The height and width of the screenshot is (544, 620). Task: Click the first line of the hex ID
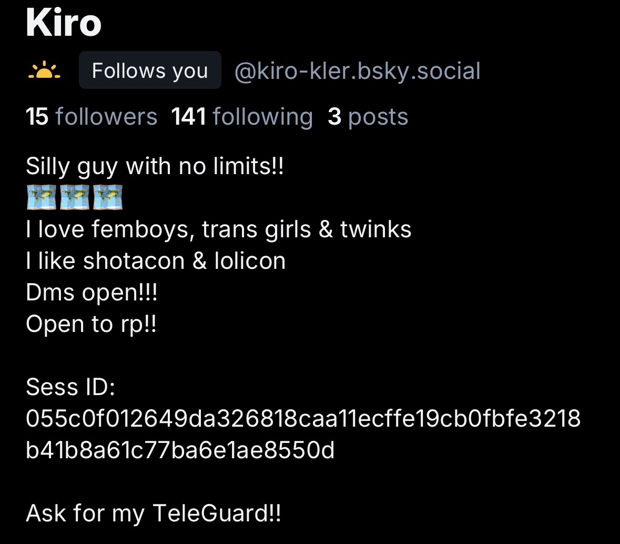point(303,419)
